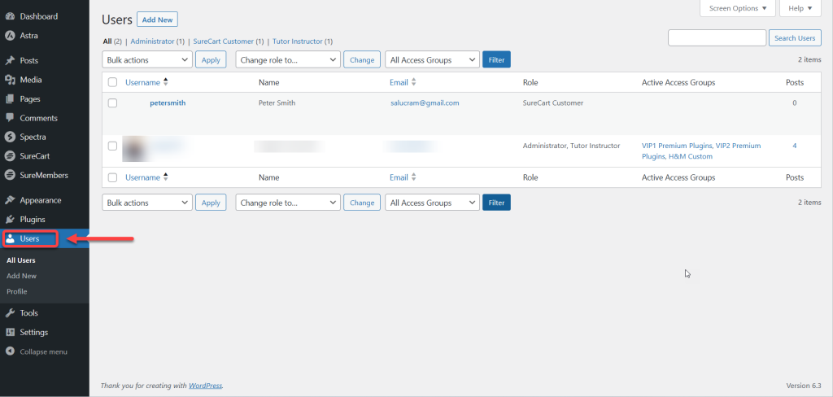Go to the Pages menu label

tap(30, 99)
